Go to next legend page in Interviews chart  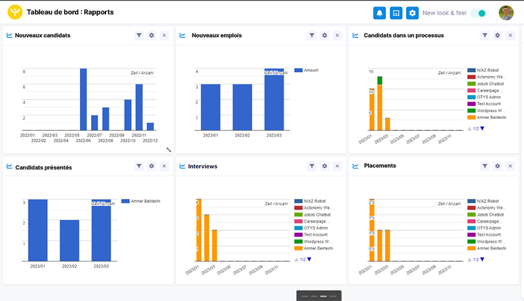[x=309, y=260]
